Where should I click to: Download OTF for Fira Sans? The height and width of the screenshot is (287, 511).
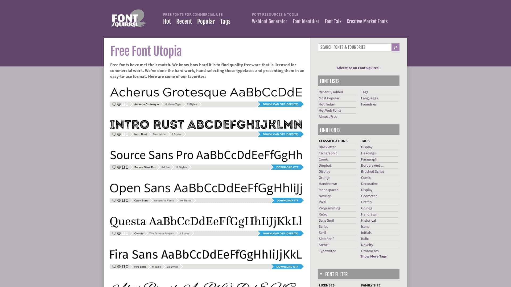pos(287,267)
